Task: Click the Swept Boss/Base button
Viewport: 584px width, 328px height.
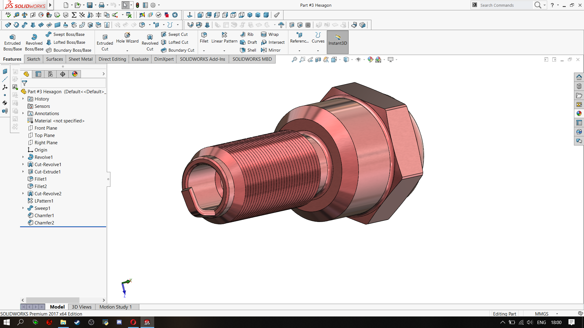Action: pos(65,34)
